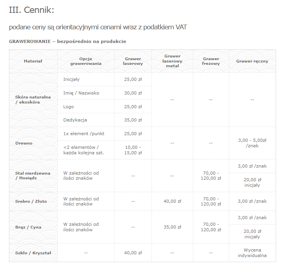Click the "Imię / Nazwisko" option cell
Screen dimensions: 287x275
click(81, 93)
